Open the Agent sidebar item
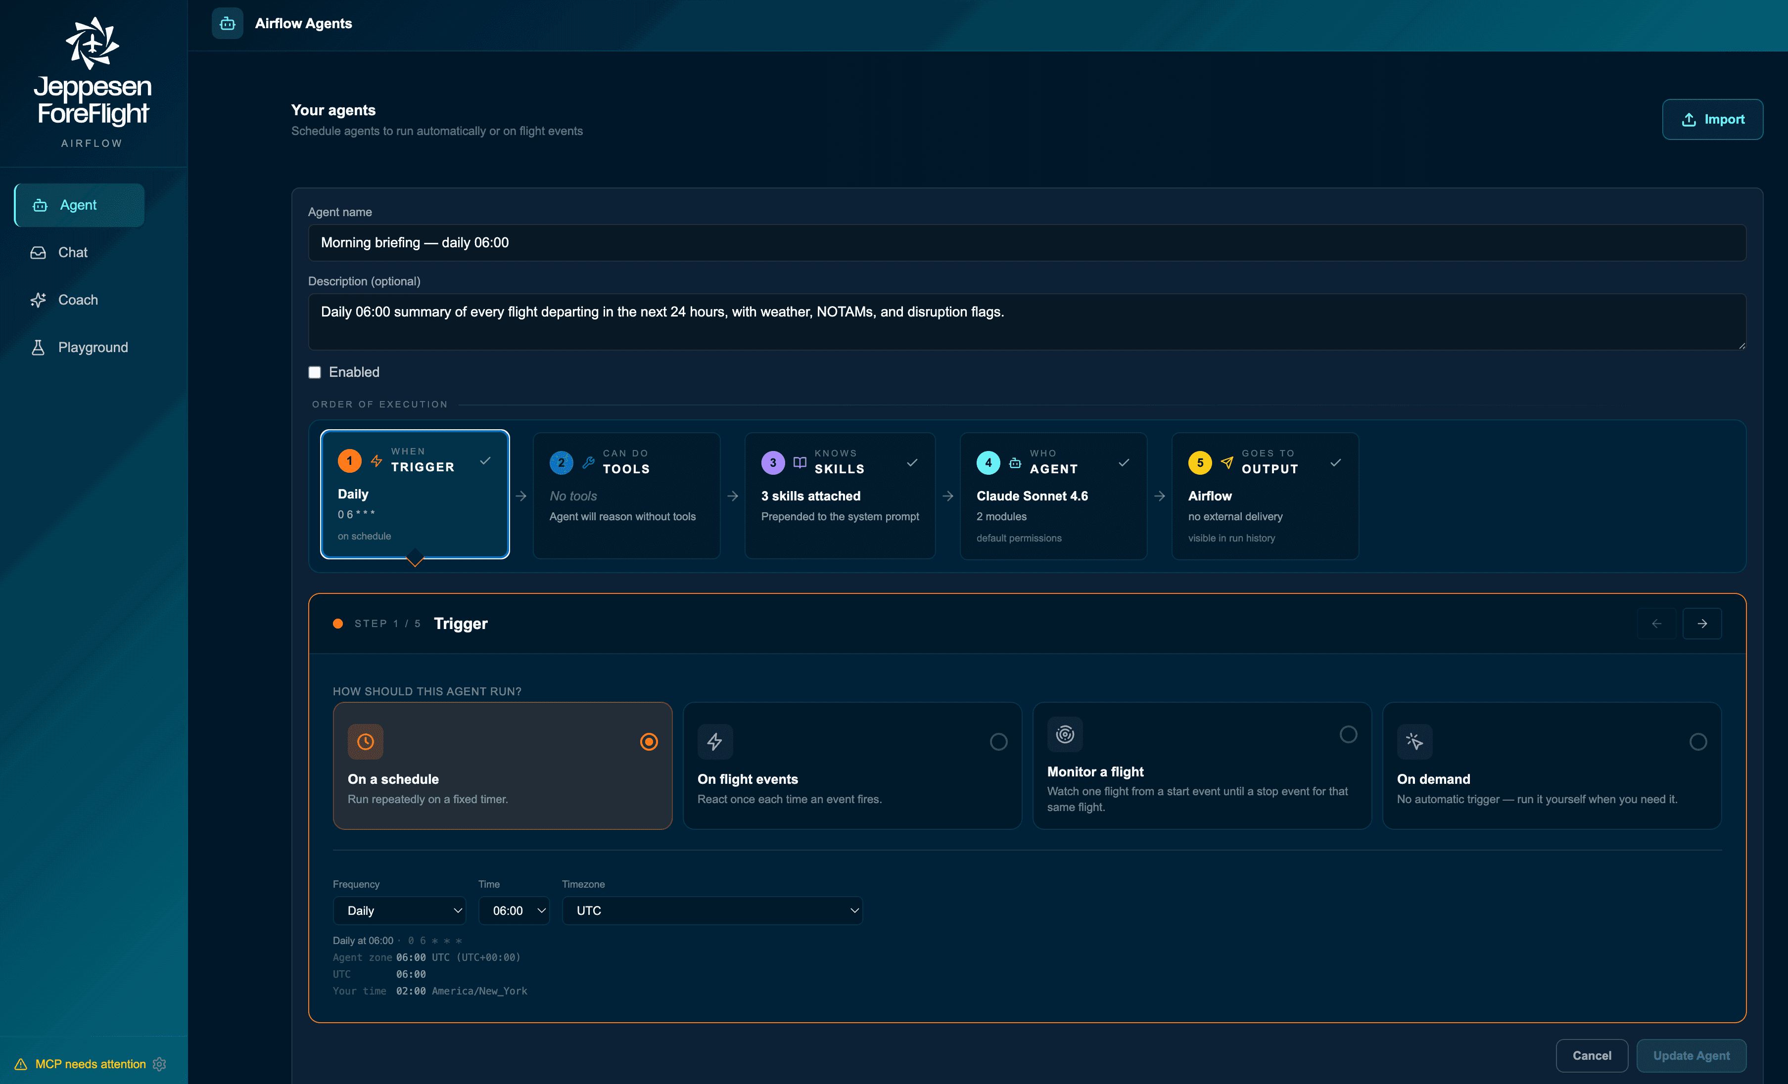 [x=79, y=205]
